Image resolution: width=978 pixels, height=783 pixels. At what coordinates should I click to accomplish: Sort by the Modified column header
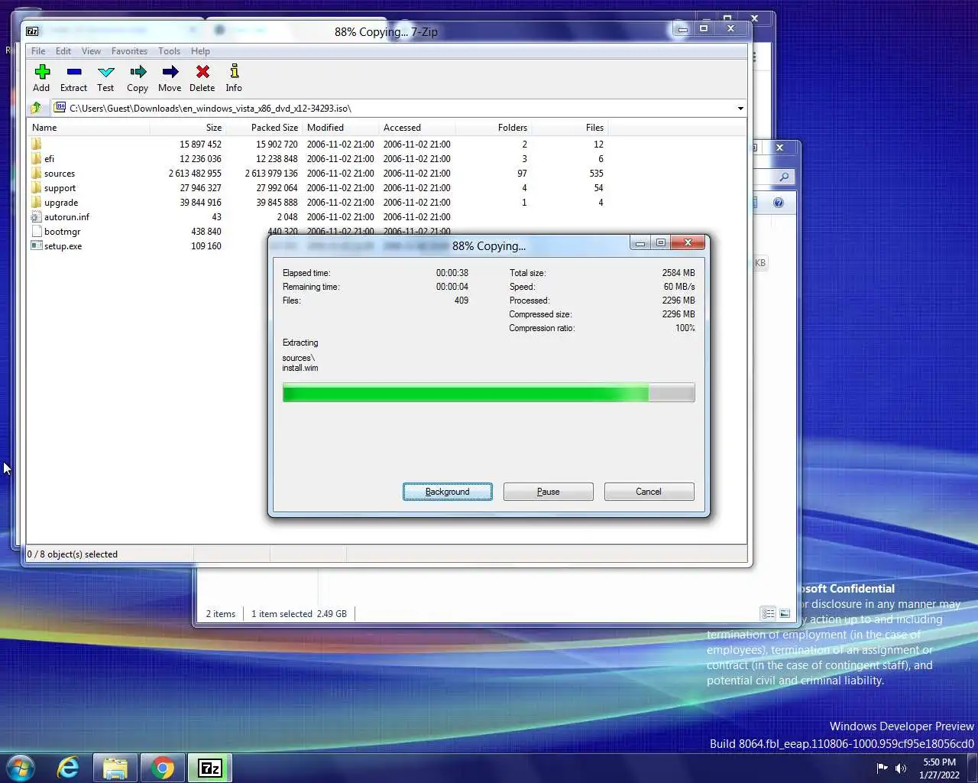tap(341, 128)
